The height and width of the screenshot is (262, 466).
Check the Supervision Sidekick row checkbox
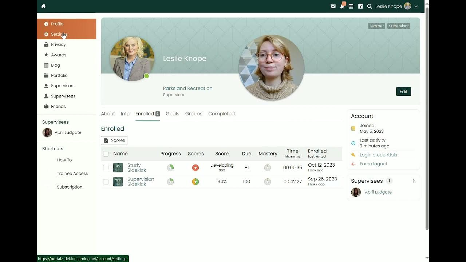(x=106, y=182)
